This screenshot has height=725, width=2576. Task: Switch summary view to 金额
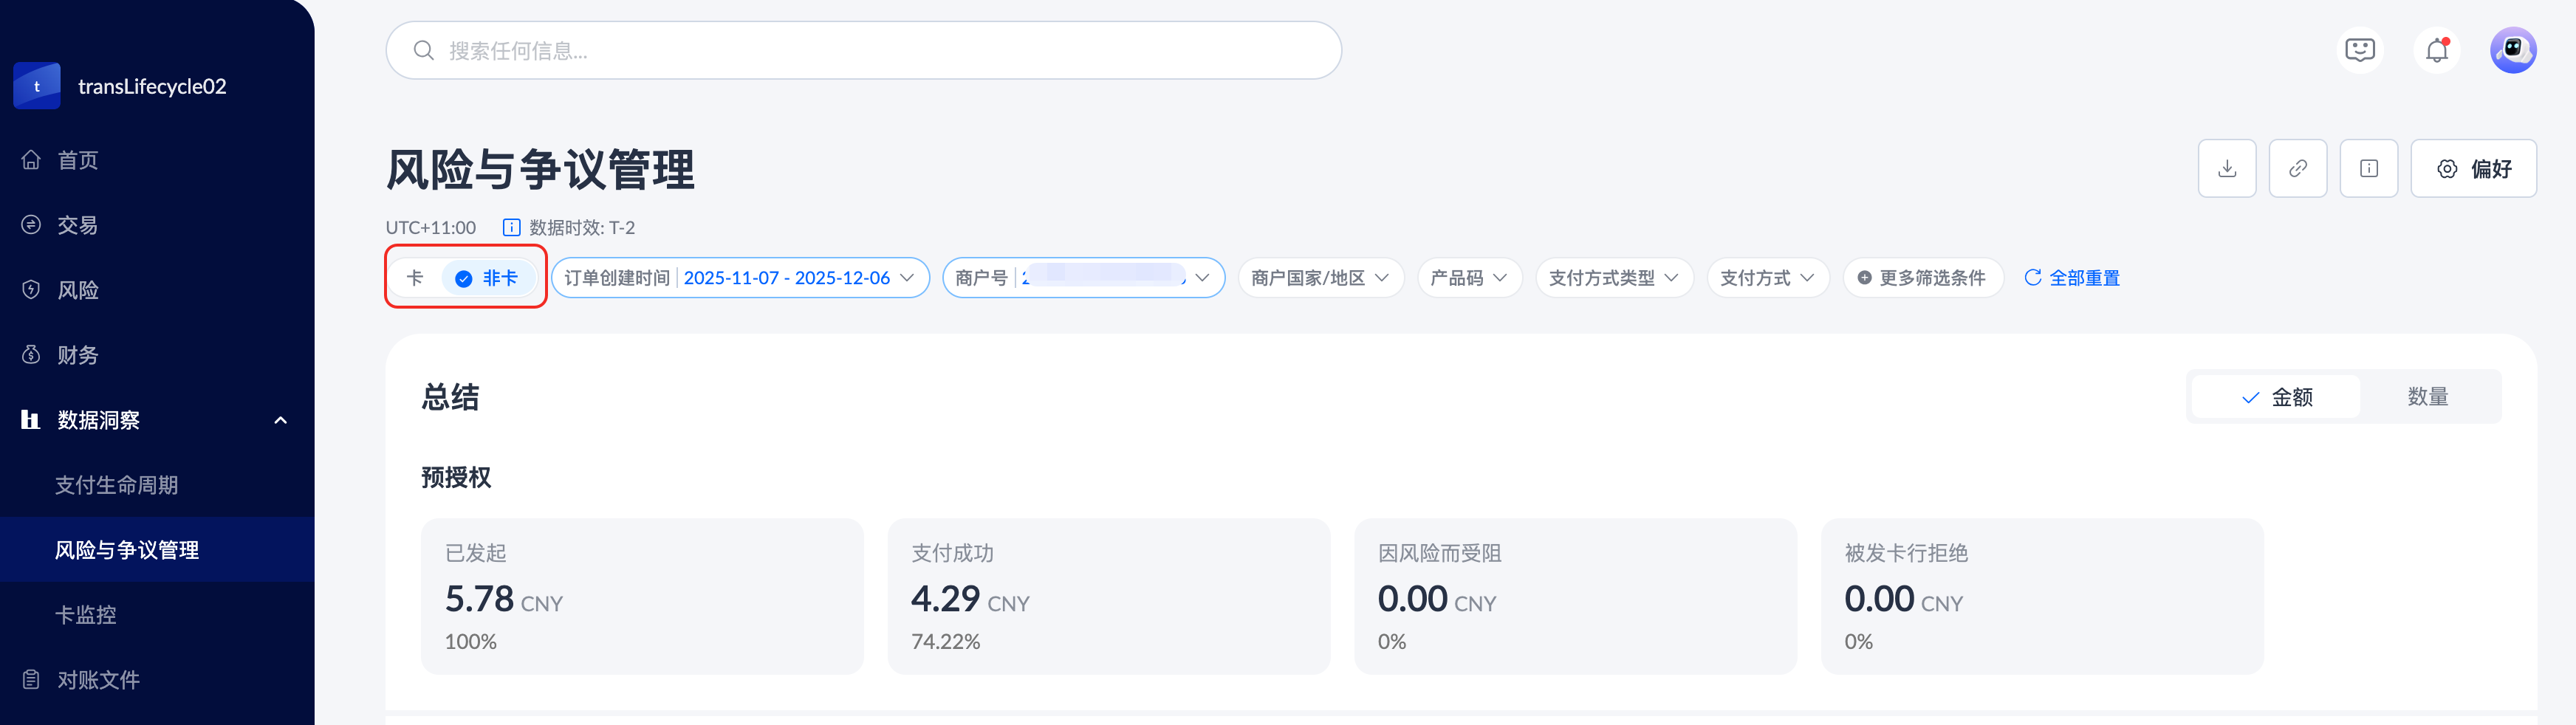(x=2276, y=397)
